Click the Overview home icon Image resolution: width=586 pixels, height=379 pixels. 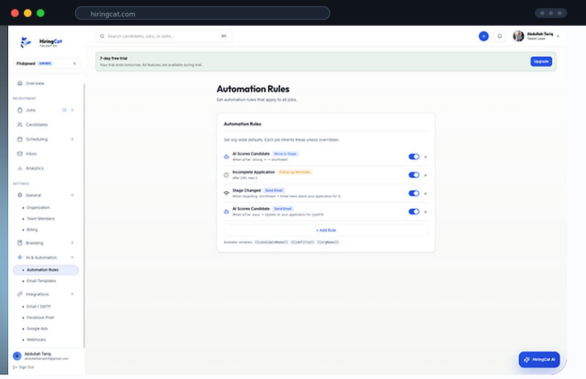pyautogui.click(x=20, y=83)
